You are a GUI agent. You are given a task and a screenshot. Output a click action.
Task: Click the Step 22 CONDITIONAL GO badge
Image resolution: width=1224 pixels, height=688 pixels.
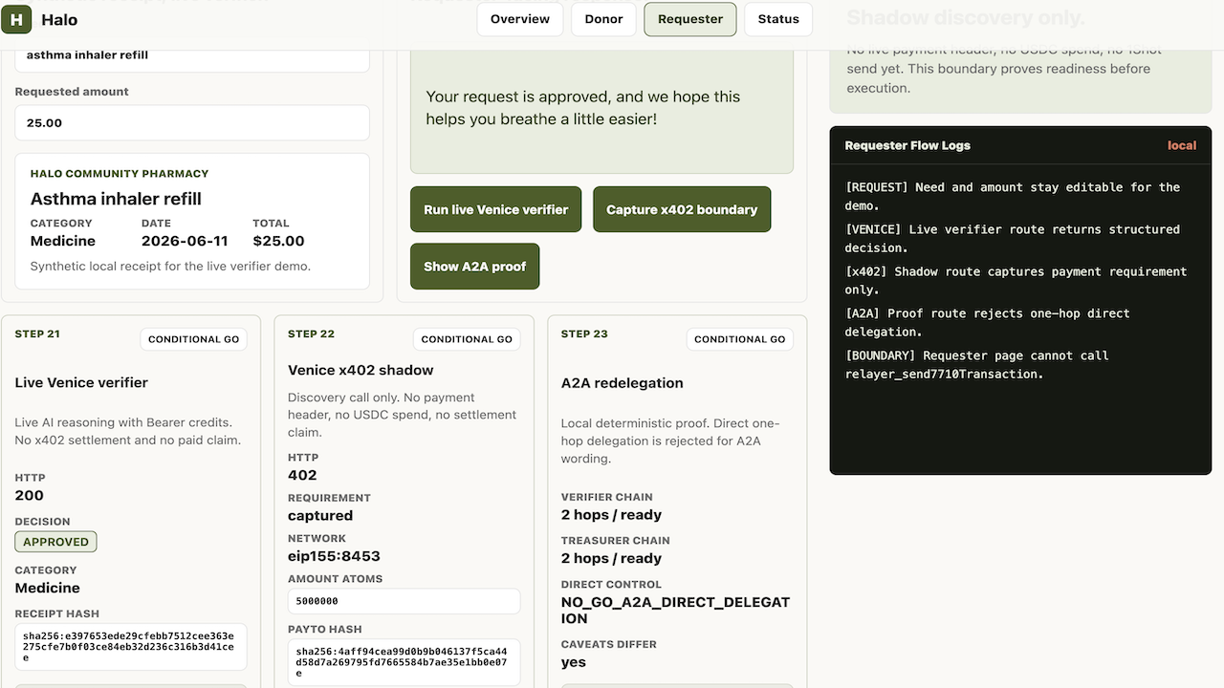467,339
